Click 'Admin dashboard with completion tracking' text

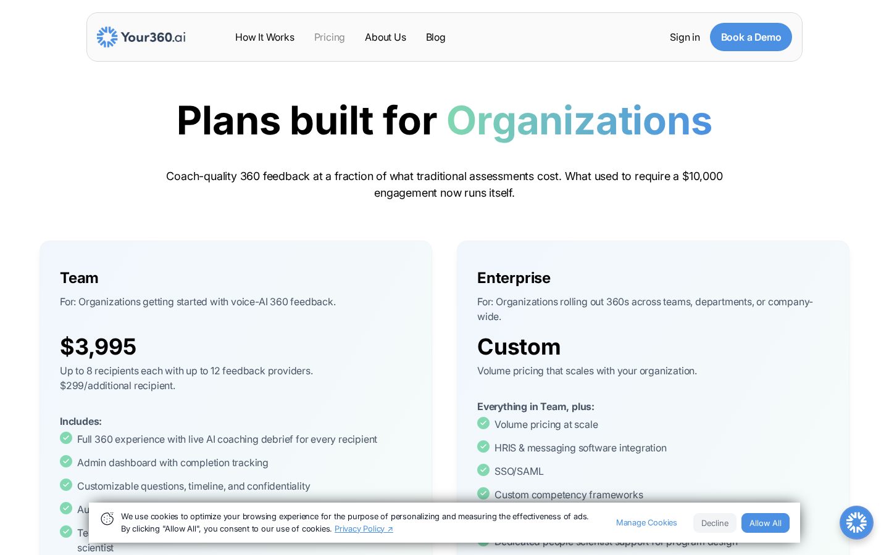[173, 462]
